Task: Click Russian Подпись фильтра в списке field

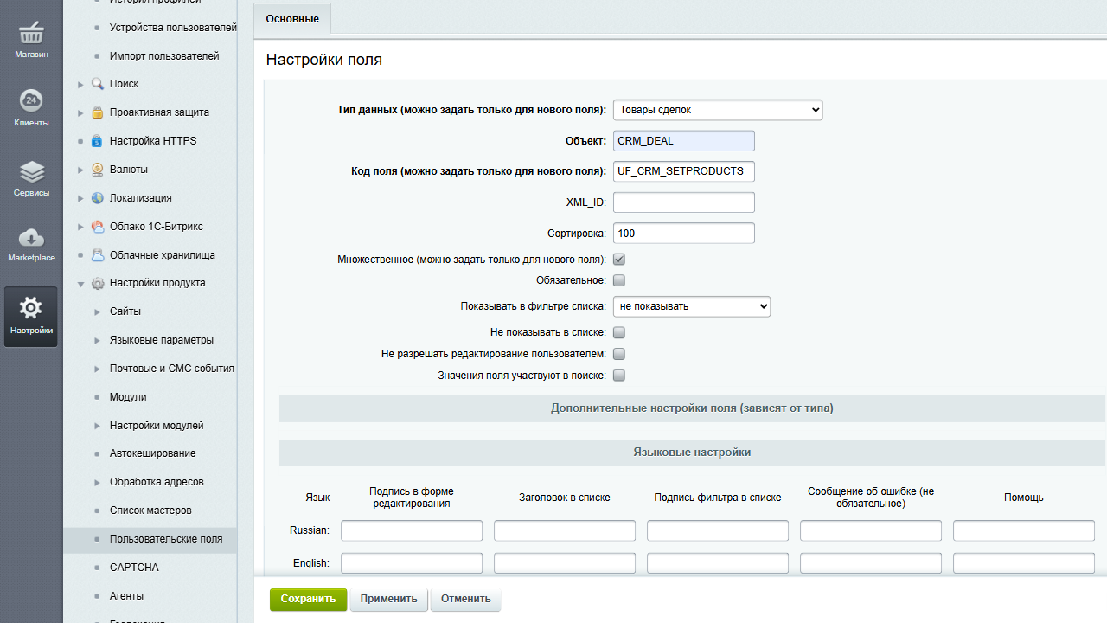Action: tap(718, 530)
